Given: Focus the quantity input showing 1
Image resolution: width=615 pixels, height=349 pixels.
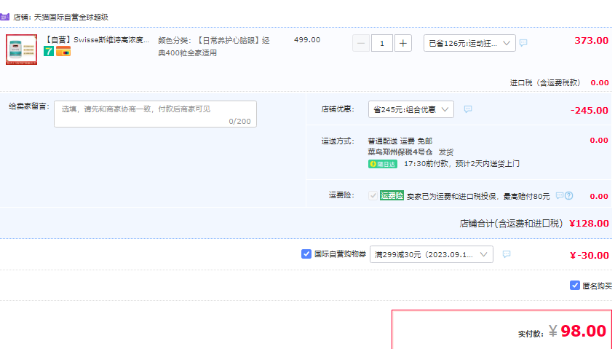Looking at the screenshot, I should tap(382, 43).
